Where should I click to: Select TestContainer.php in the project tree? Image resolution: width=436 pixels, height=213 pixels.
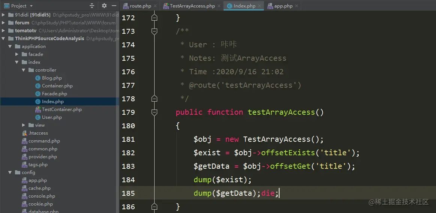point(62,109)
